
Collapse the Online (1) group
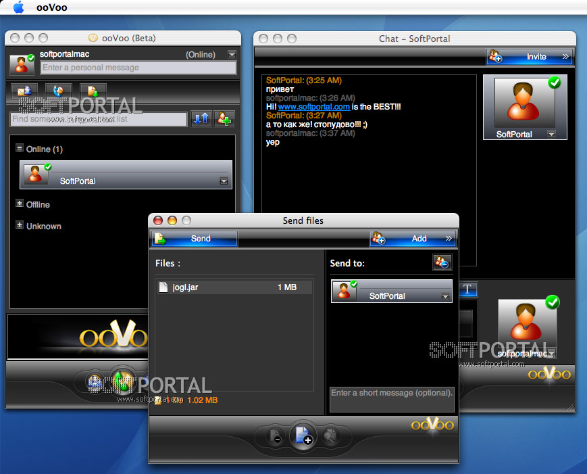point(20,148)
